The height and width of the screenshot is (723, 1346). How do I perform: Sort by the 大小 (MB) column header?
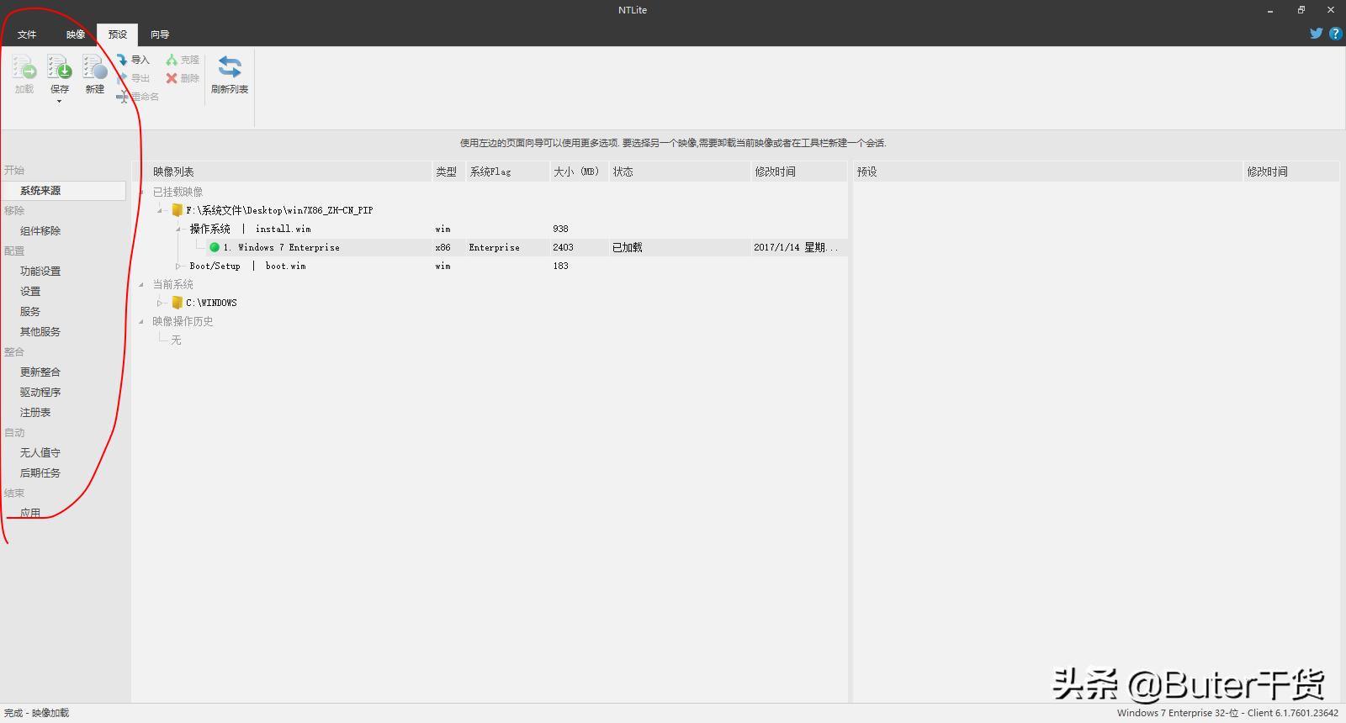coord(579,172)
